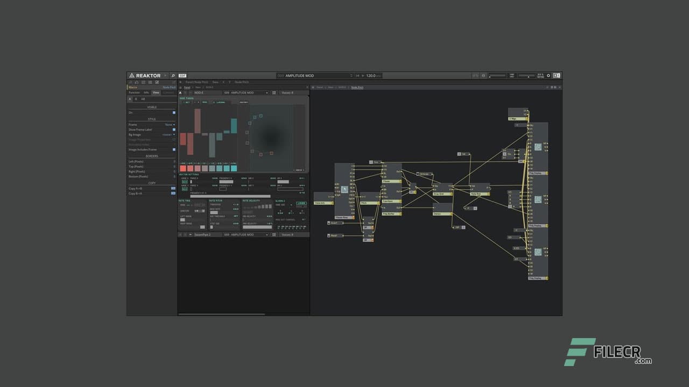The image size is (689, 387).
Task: Open the Frame dropdown currently set to None
Action: 170,125
